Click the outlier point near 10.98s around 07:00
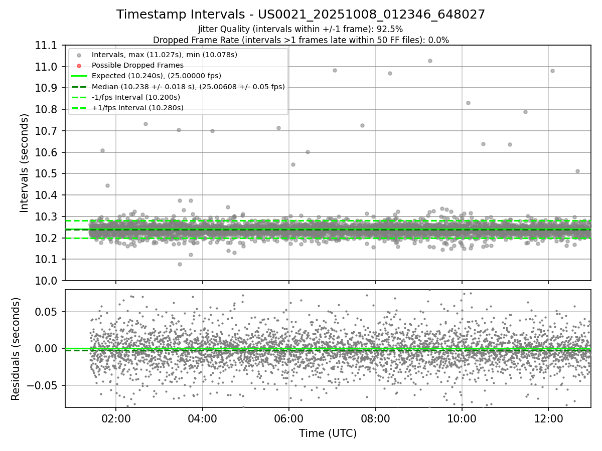The width and height of the screenshot is (602, 451). coord(335,70)
